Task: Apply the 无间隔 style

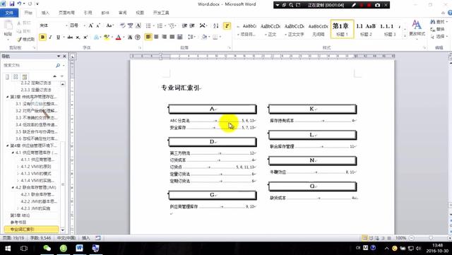Action: click(319, 29)
